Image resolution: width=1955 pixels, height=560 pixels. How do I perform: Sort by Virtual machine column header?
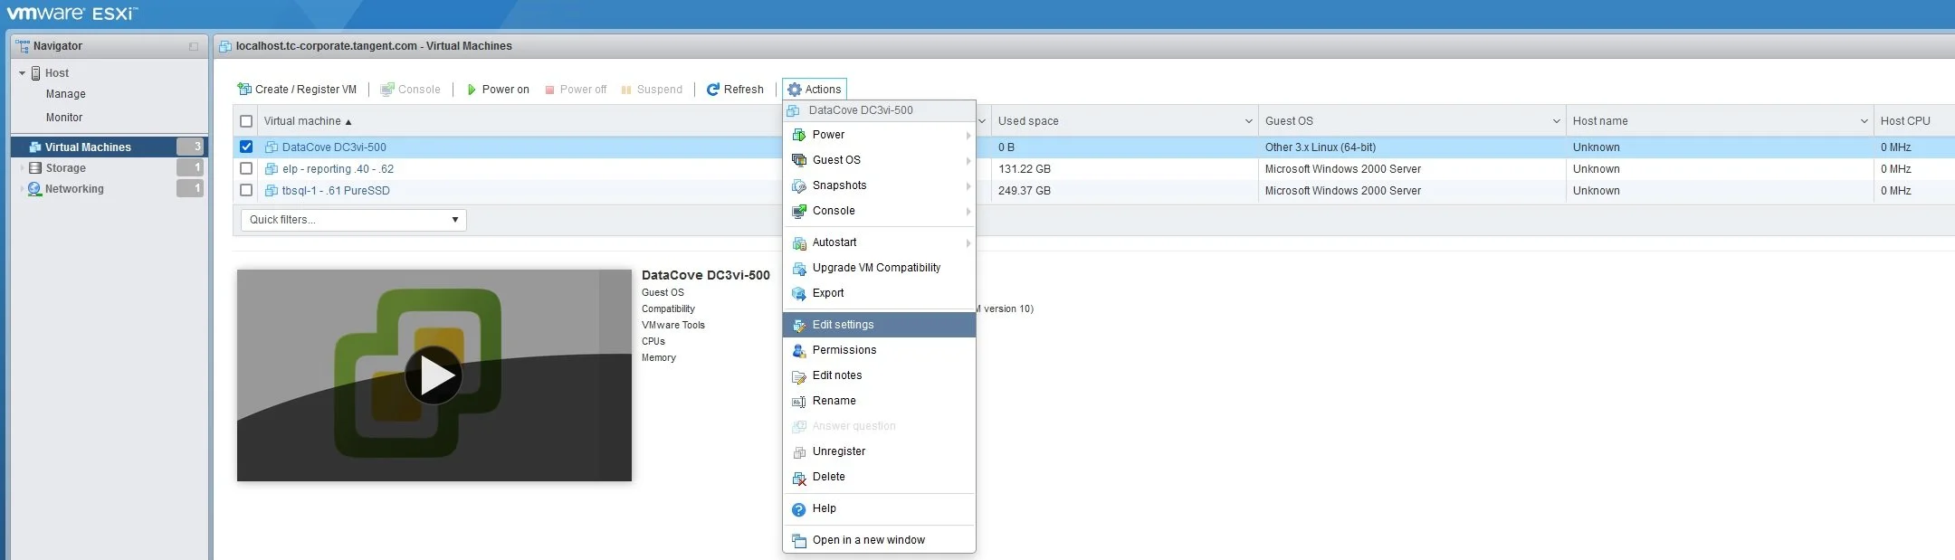click(x=302, y=121)
